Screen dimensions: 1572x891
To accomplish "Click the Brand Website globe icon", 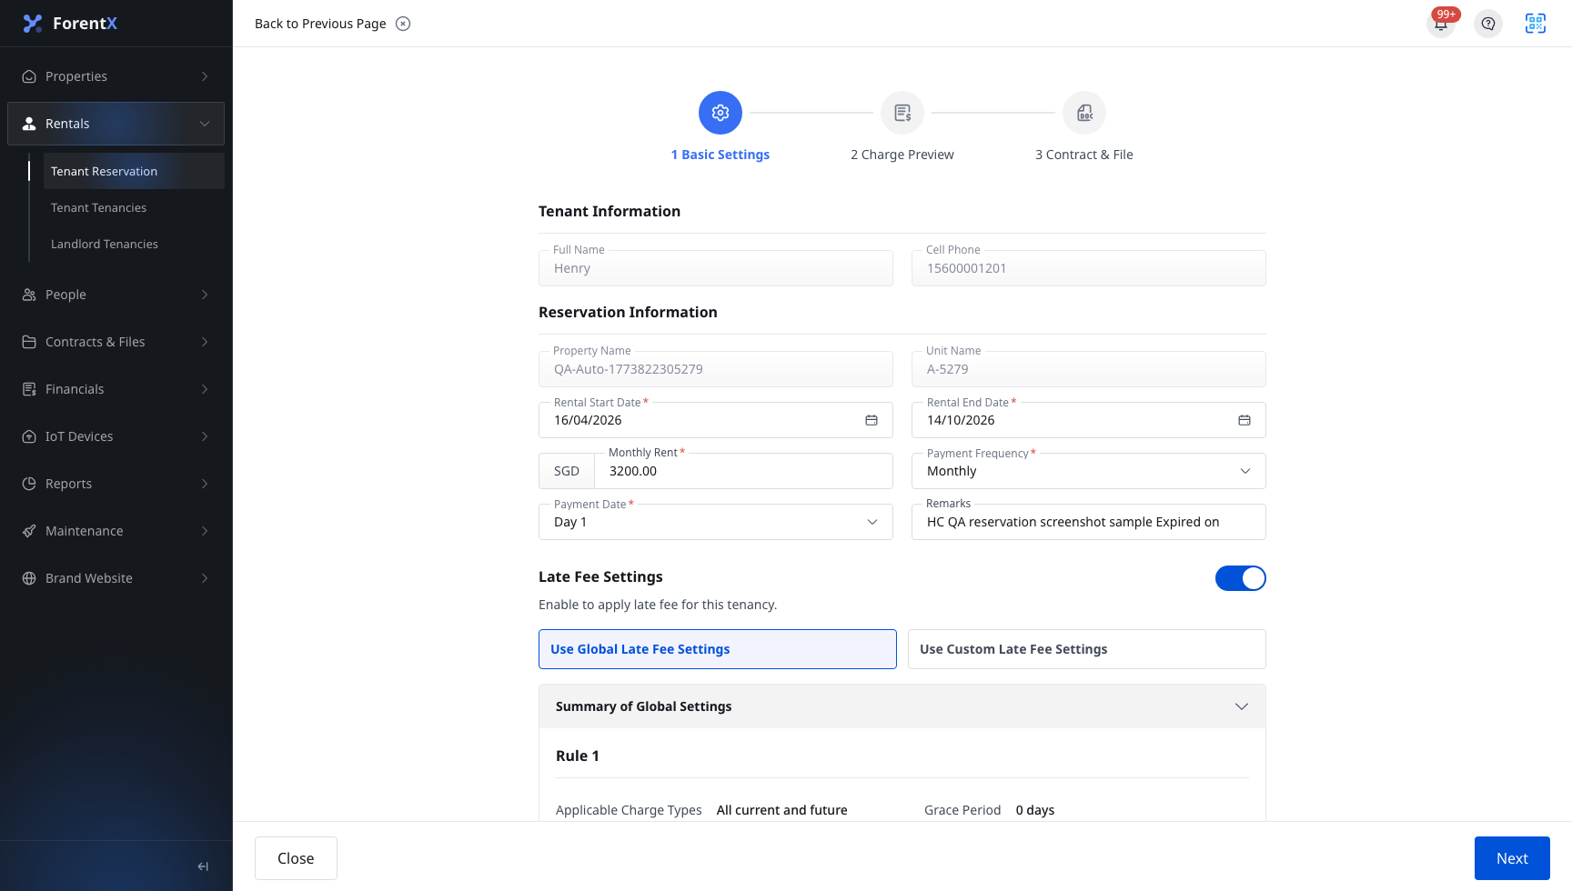I will (x=29, y=578).
